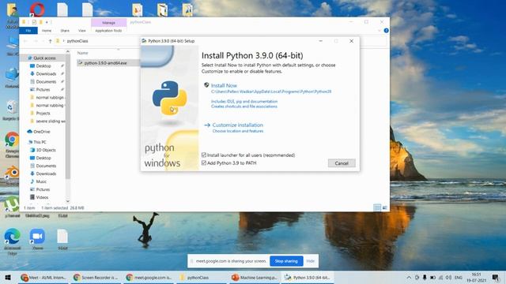Click the Back arrow in File Explorer
This screenshot has height=284, width=506.
pyautogui.click(x=25, y=41)
